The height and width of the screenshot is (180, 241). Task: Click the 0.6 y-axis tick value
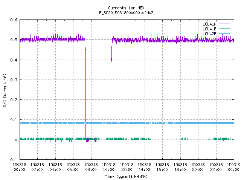(x=14, y=20)
